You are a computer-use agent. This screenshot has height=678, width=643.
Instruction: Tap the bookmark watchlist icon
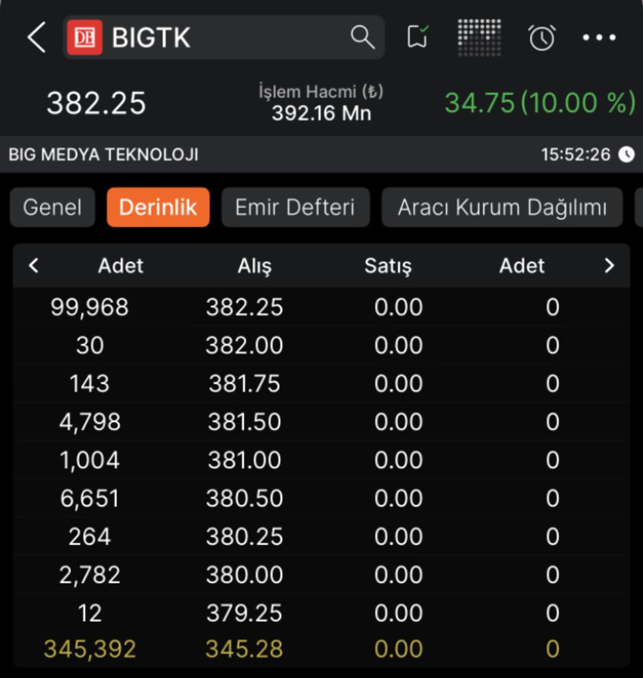[417, 38]
